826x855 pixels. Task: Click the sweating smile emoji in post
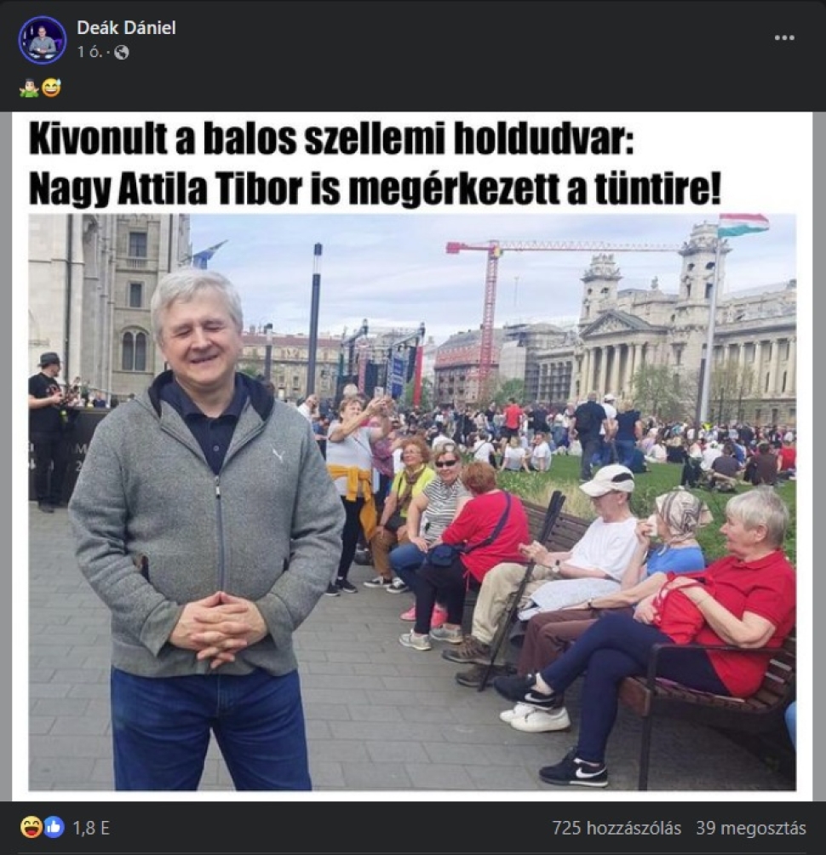click(x=51, y=88)
